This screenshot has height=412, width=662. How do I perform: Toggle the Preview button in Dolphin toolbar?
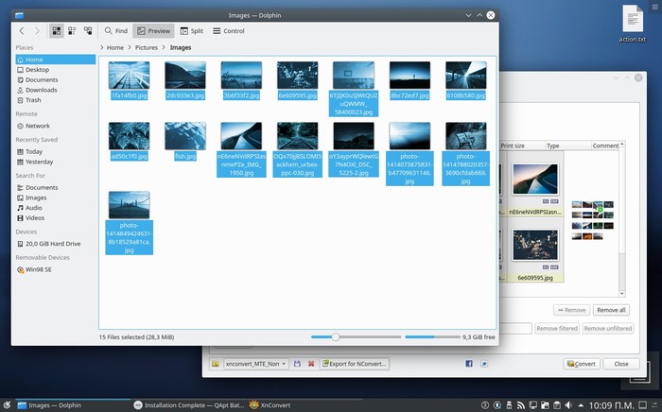(153, 31)
